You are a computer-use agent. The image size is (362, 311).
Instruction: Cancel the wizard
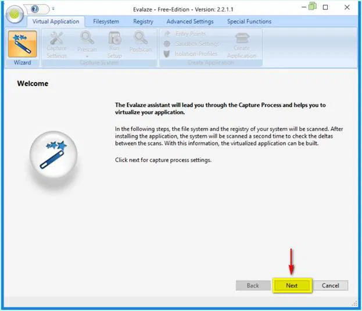[x=331, y=285]
